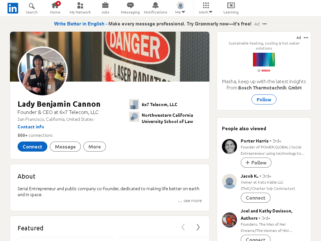Image resolution: width=321 pixels, height=241 pixels.
Task: Click Porter Harris profile photo
Action: click(229, 147)
